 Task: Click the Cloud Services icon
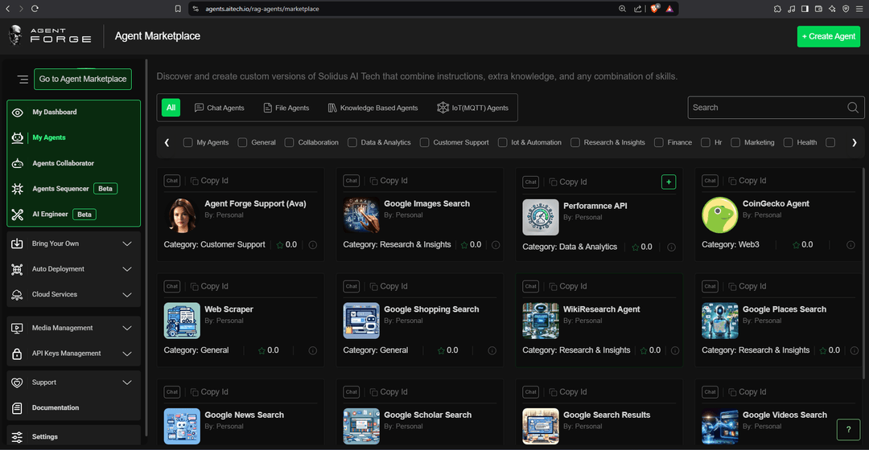pos(17,294)
